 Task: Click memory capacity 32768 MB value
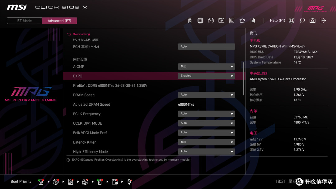click(301, 117)
